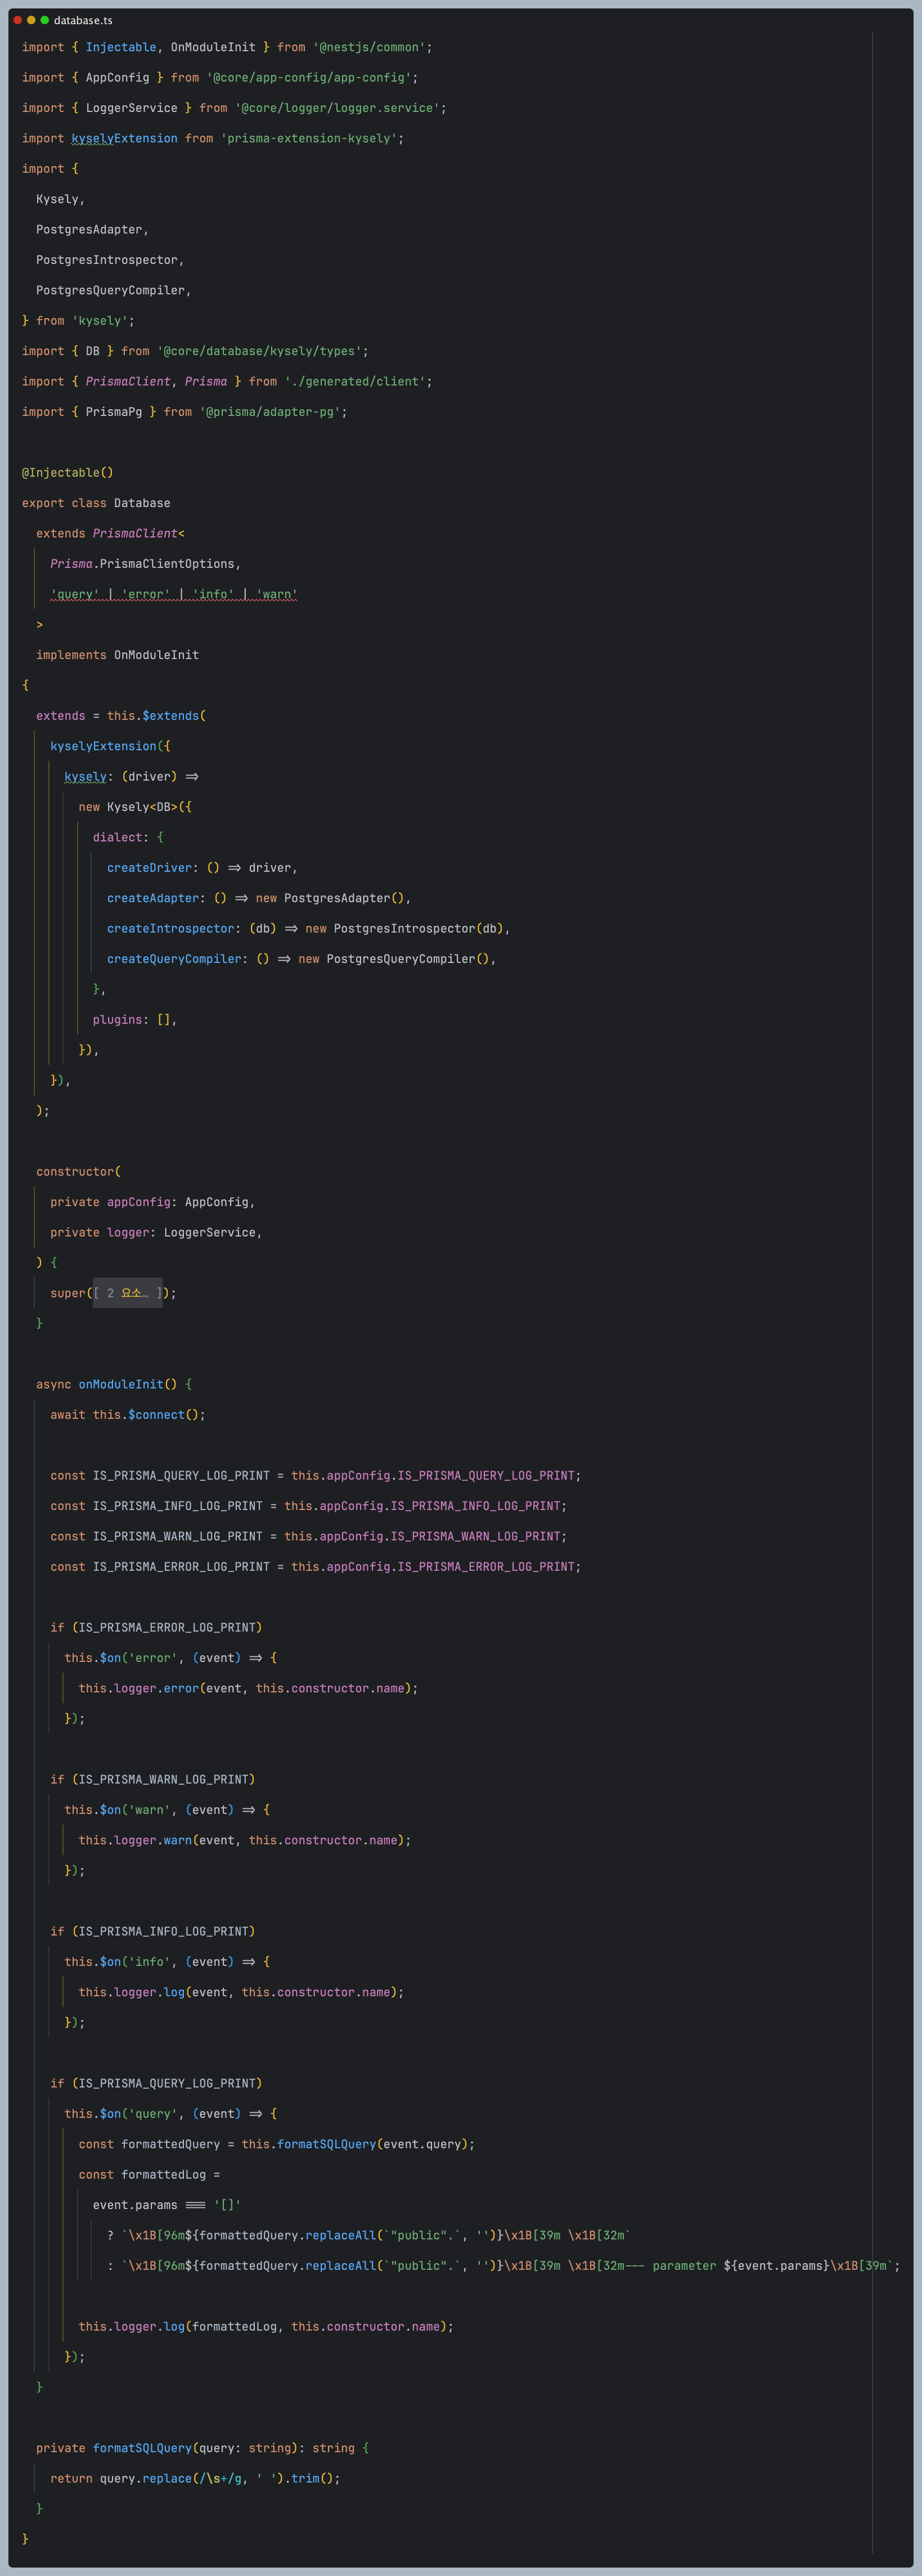Click the return query.replace statement

pos(195,2479)
